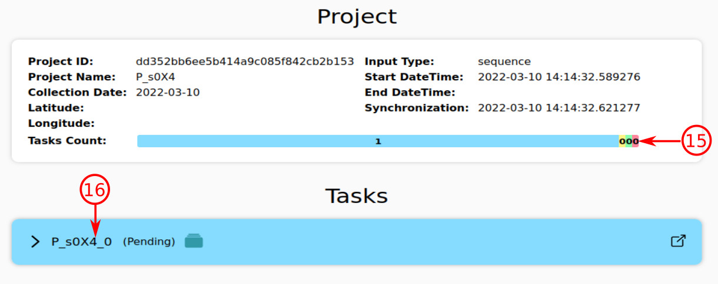This screenshot has width=718, height=284.
Task: Click the End DateTime label
Action: tap(410, 93)
